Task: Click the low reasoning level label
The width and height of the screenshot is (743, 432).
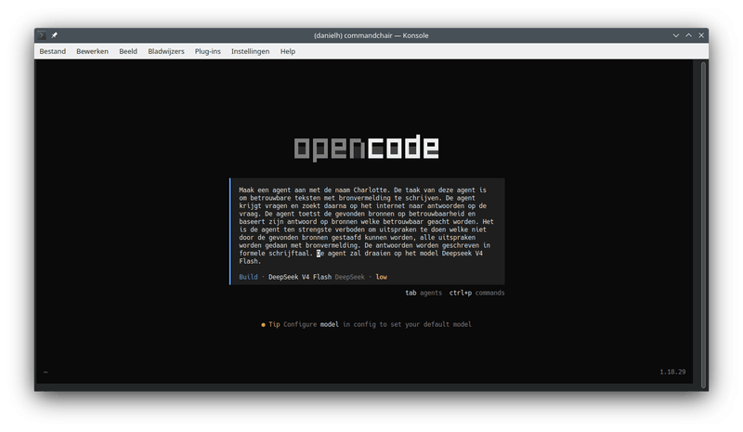Action: [x=382, y=277]
